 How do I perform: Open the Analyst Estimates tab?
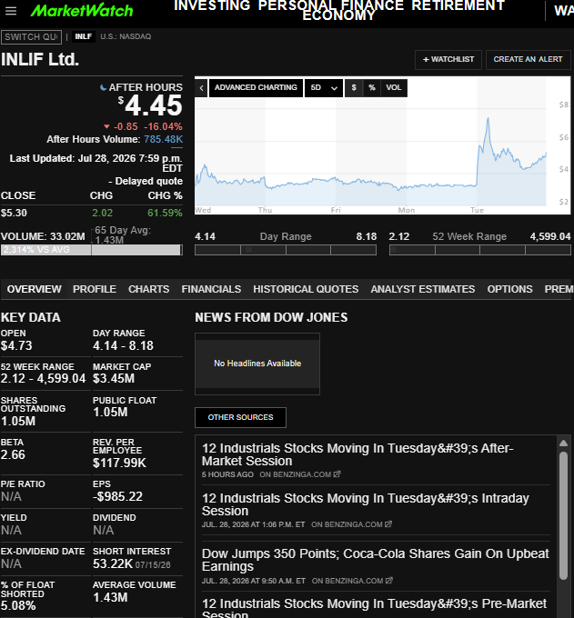pyautogui.click(x=422, y=289)
